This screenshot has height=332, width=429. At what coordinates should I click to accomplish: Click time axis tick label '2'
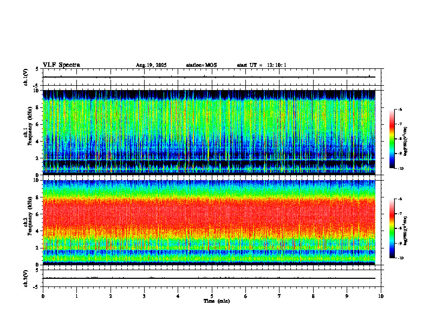(110, 296)
